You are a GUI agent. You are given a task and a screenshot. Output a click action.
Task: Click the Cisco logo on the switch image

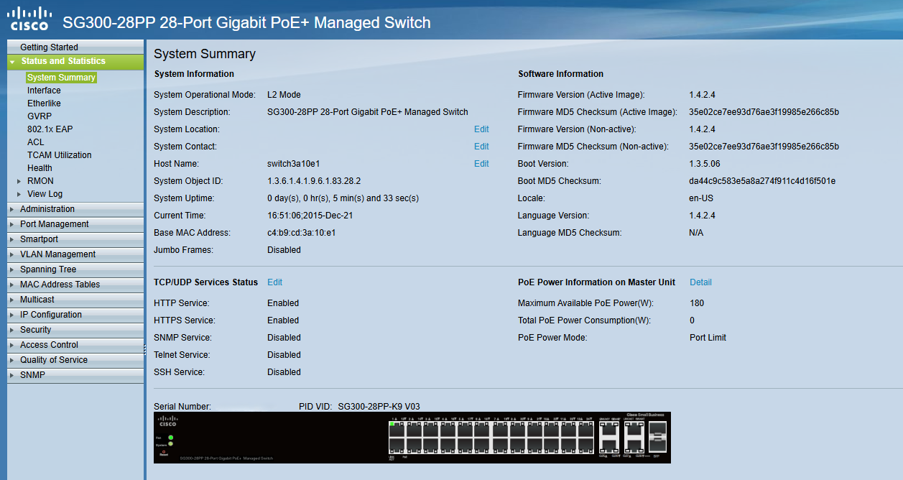pos(167,420)
